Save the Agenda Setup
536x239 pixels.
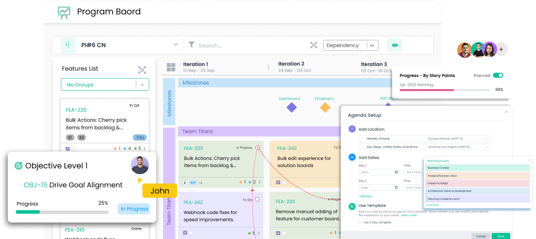(501, 236)
